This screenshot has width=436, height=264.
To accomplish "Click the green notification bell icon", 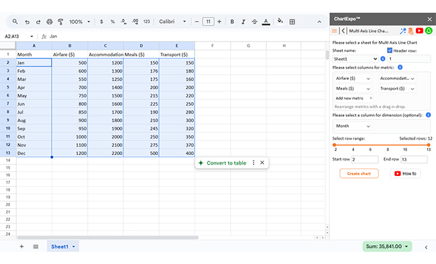I will coord(429,31).
